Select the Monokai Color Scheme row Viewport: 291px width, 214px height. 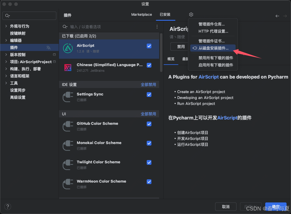[109, 146]
